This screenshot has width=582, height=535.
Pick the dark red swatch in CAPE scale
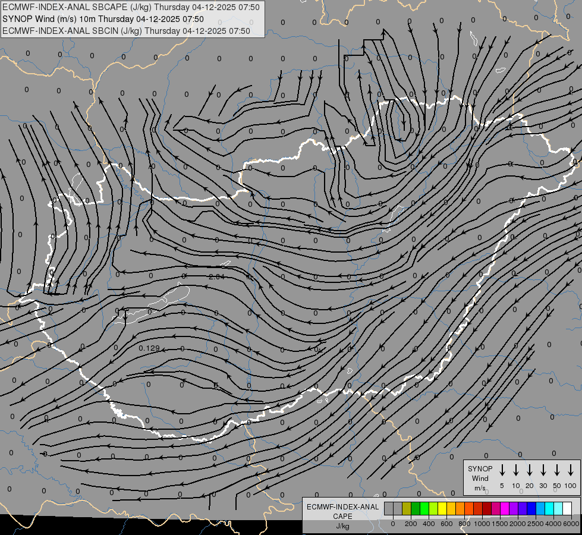pyautogui.click(x=487, y=509)
